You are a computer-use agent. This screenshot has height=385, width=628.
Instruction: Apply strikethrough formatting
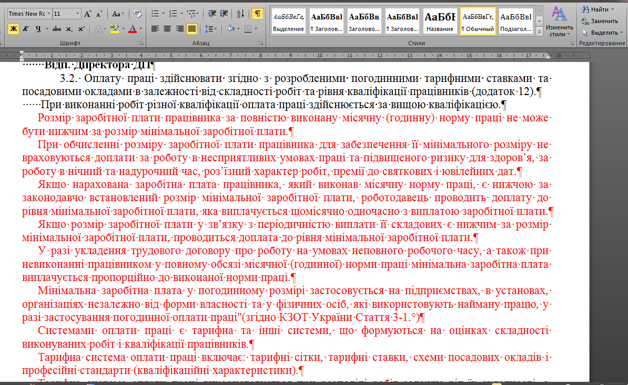pos(57,29)
